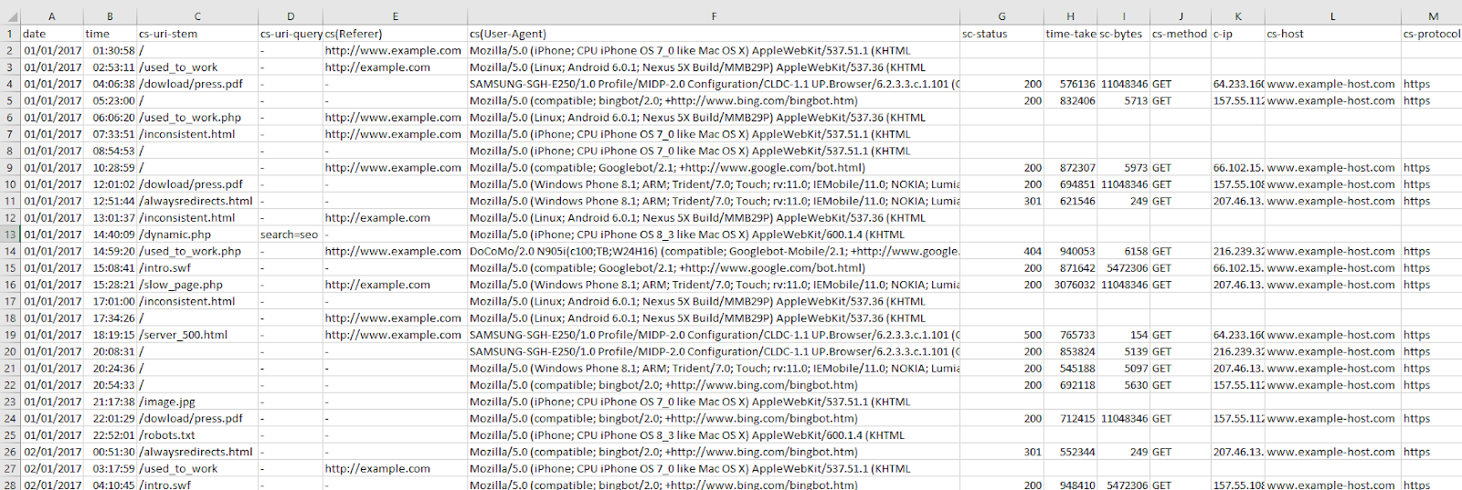The image size is (1462, 490).
Task: Select column C header
Action: pos(197,16)
